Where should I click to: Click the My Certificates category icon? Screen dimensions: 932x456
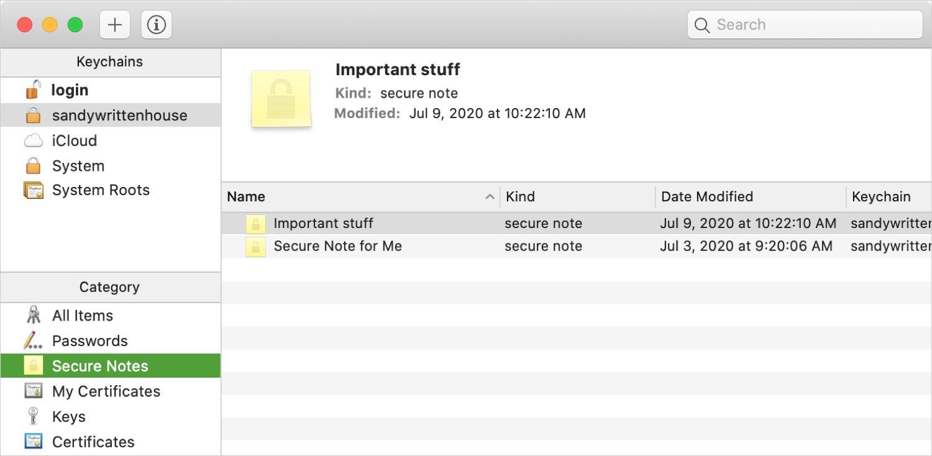point(33,391)
